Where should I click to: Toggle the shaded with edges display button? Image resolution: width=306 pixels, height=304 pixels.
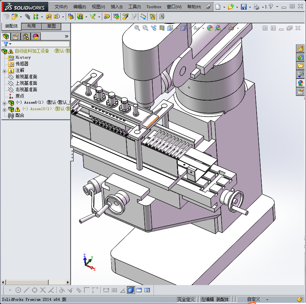(131, 290)
